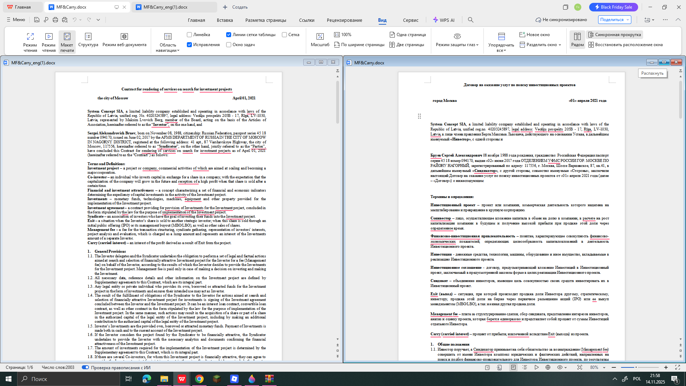Viewport: 686px width, 386px height.
Task: Click Восстановить расположение окна
Action: (x=626, y=45)
